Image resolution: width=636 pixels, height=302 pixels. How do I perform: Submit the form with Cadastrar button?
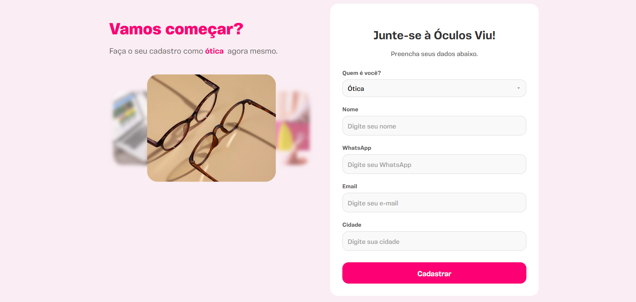pos(434,273)
